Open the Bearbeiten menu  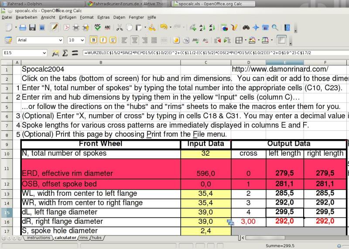coord(27,17)
